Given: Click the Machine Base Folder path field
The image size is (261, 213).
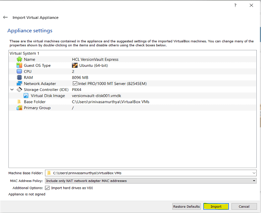Looking at the screenshot, I should [151, 173].
